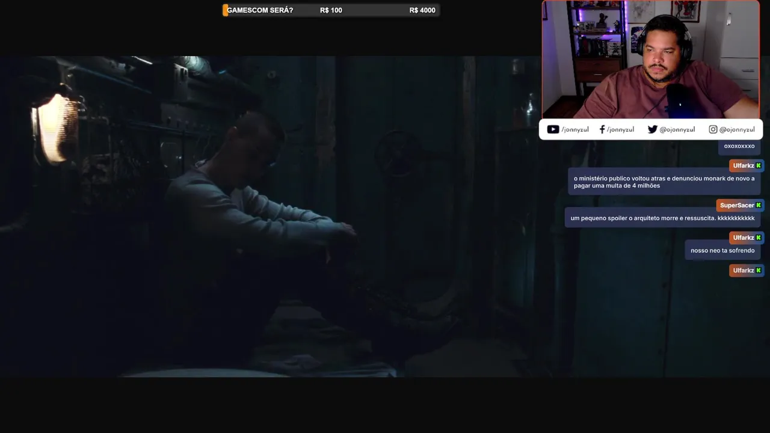The width and height of the screenshot is (770, 433).
Task: Click the YouTube icon in the social bar
Action: (x=553, y=129)
